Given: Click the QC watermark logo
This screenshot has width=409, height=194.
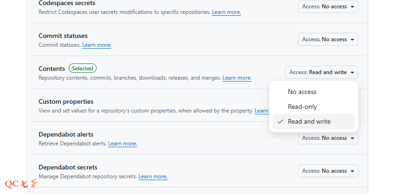Looking at the screenshot, I should [x=20, y=184].
